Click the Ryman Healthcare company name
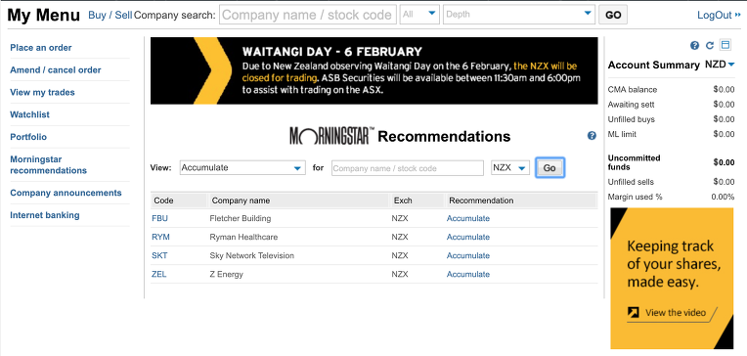Image resolution: width=747 pixels, height=356 pixels. (243, 237)
